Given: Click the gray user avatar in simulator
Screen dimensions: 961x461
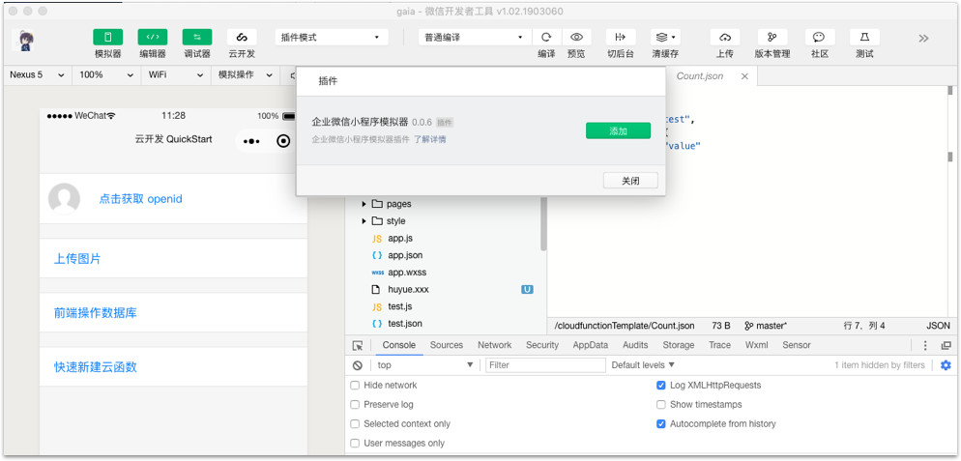Looking at the screenshot, I should coord(64,199).
